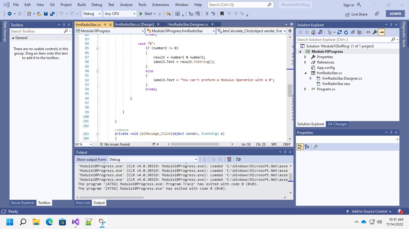This screenshot has width=409, height=229.
Task: Open the Debug menu
Action: tap(97, 5)
